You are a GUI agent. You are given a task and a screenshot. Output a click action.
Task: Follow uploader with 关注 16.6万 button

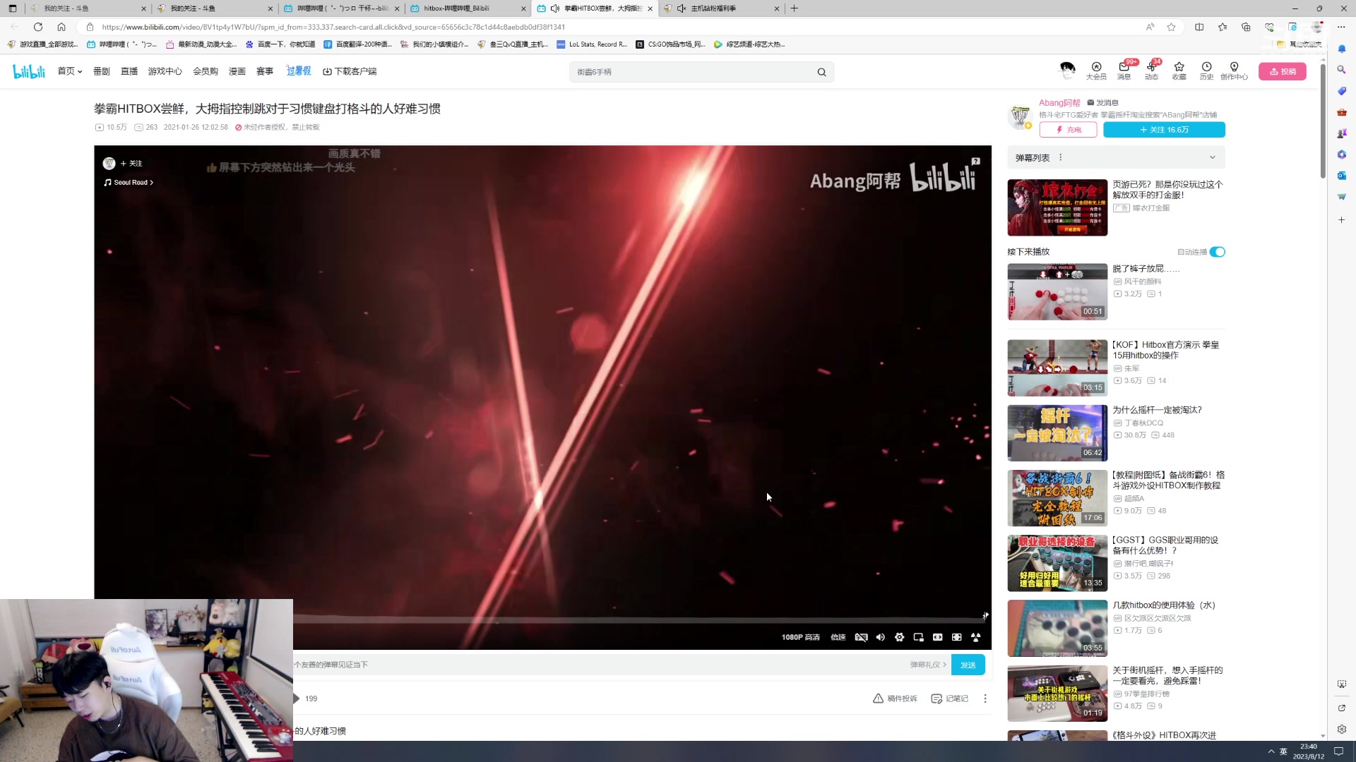(1164, 130)
